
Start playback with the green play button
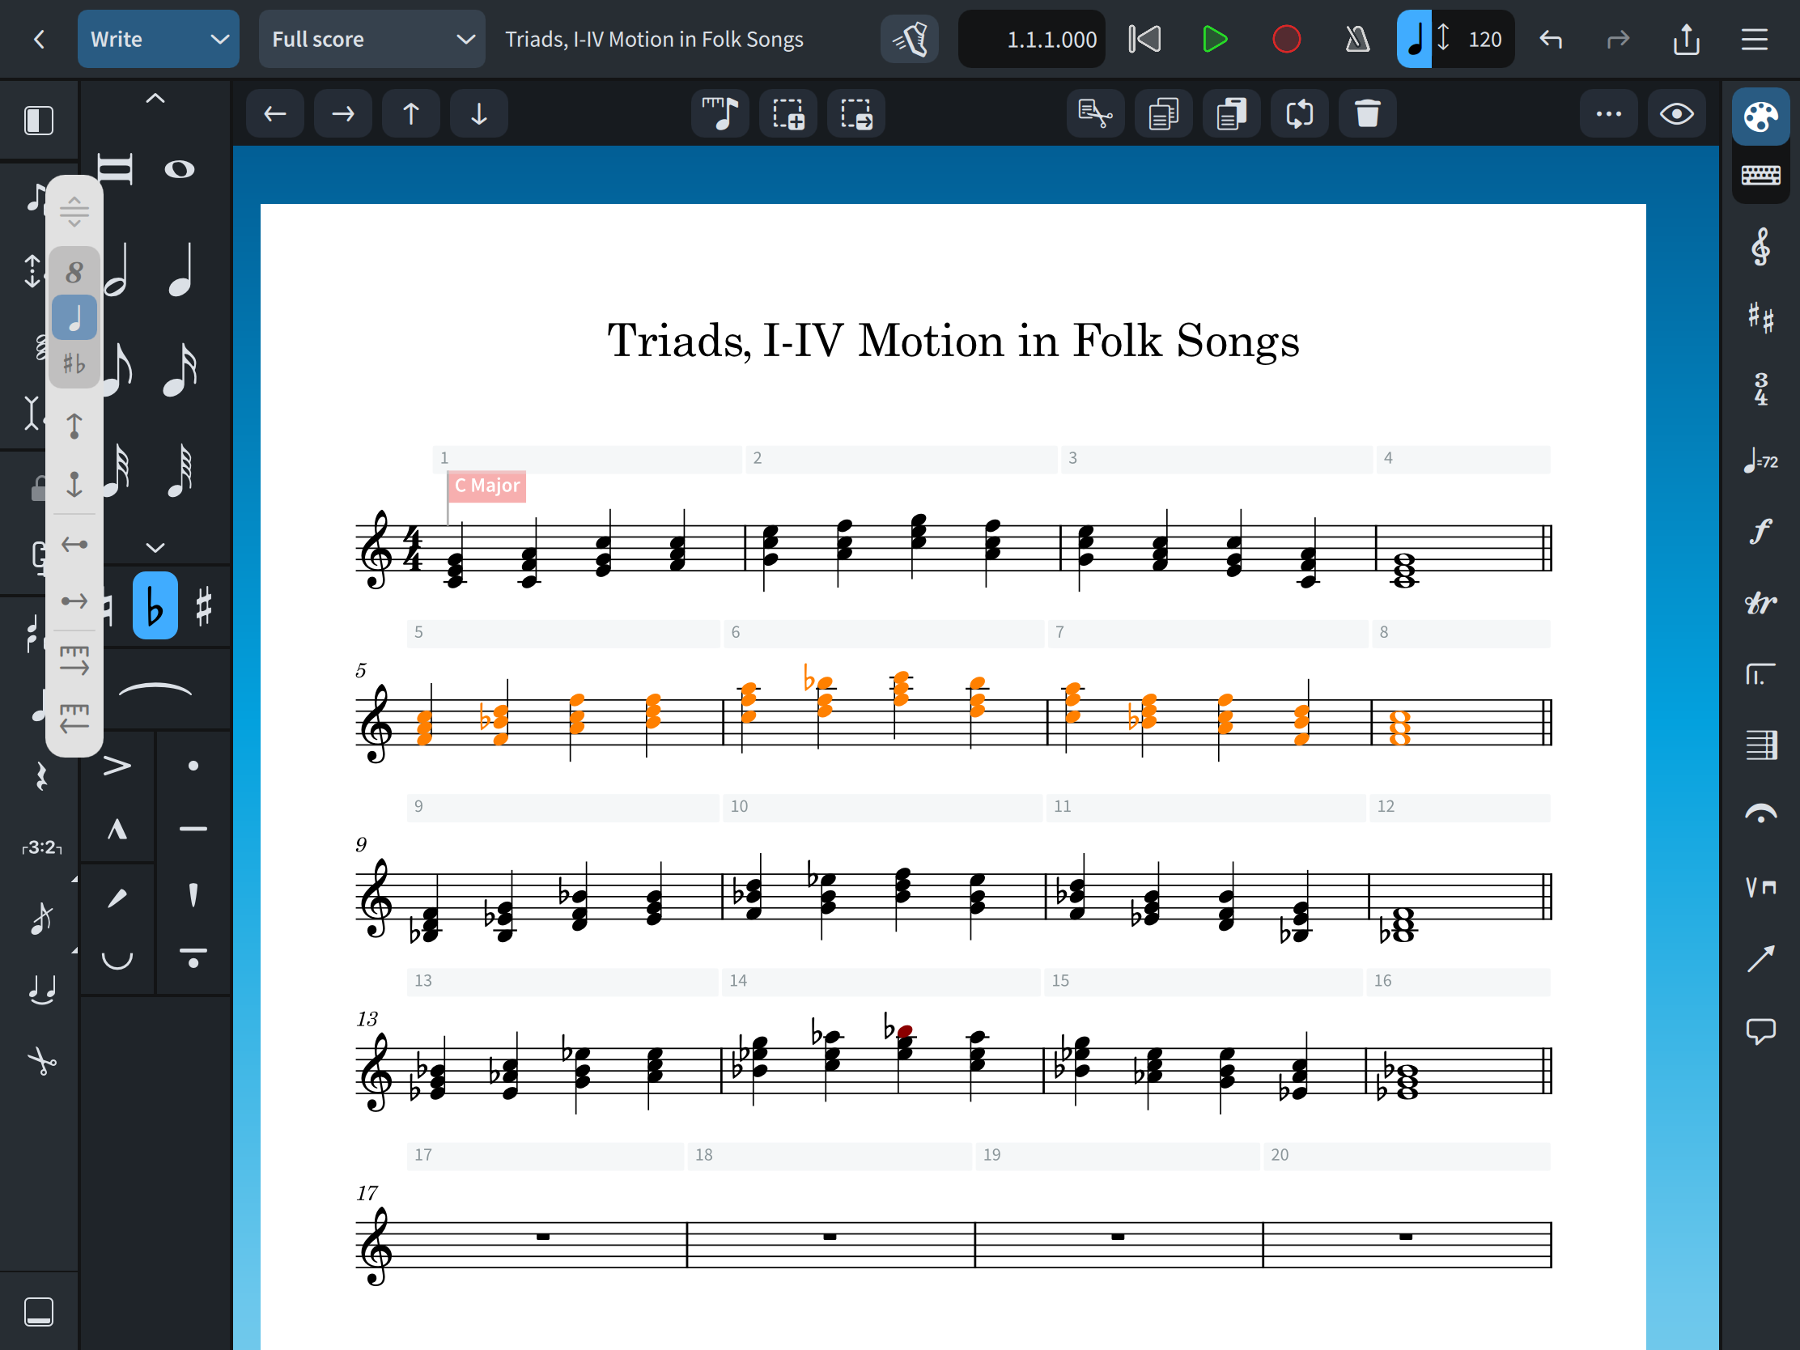[x=1213, y=38]
